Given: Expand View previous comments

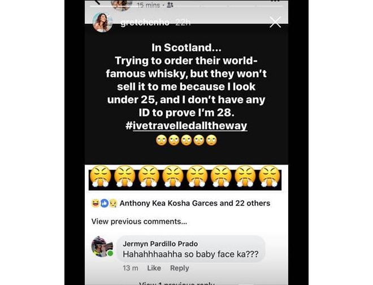Looking at the screenshot, I should [139, 222].
